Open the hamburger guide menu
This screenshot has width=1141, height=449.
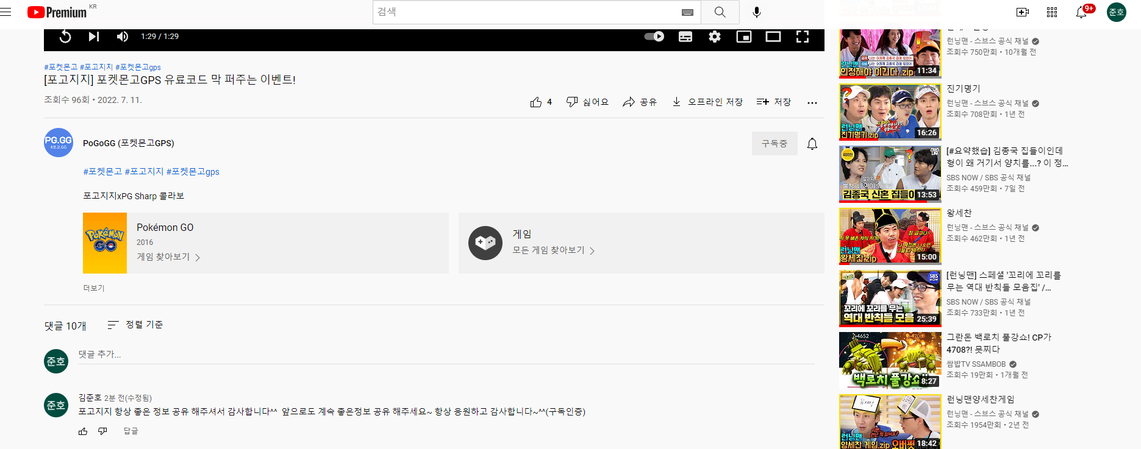pyautogui.click(x=6, y=12)
